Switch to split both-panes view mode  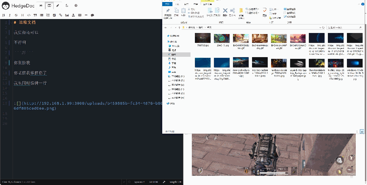(x=49, y=6)
